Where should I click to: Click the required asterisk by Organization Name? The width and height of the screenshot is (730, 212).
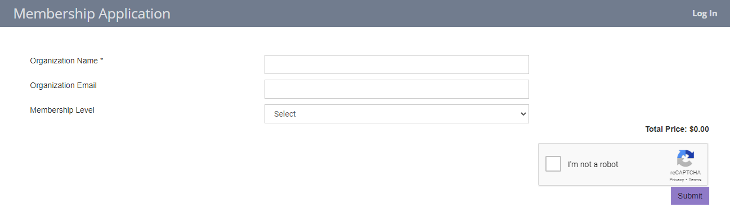coord(102,60)
